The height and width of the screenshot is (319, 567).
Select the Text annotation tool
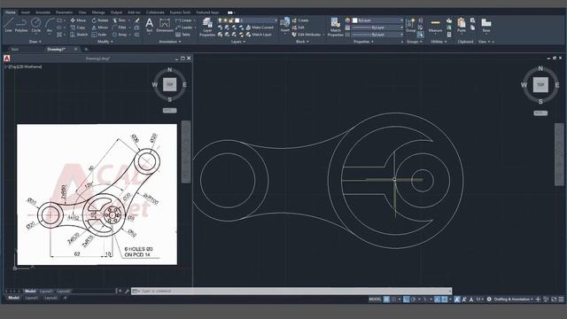click(150, 26)
